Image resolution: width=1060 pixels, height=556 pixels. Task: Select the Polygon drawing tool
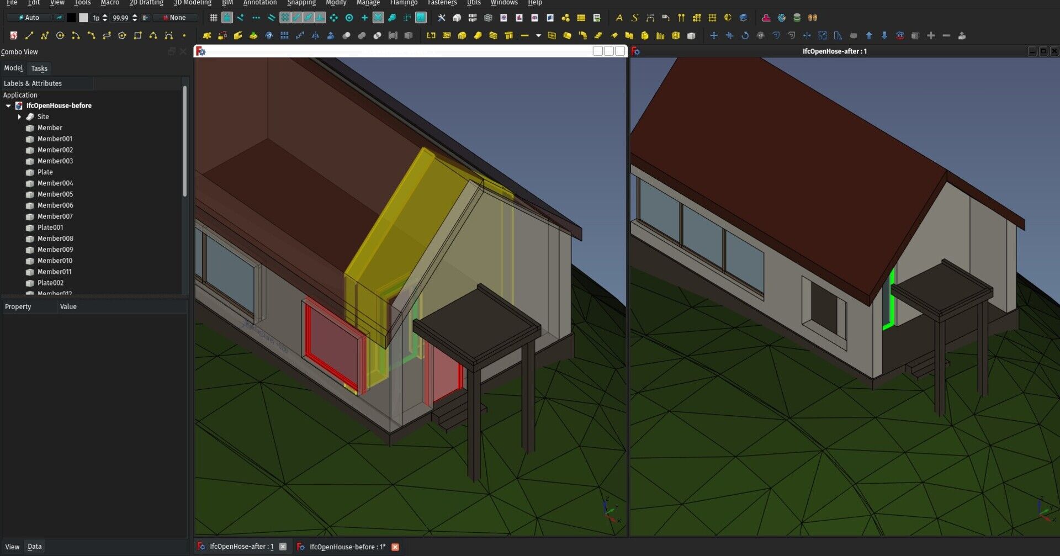[x=122, y=36]
